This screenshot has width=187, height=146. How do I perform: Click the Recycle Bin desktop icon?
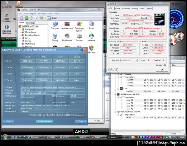[7, 4]
